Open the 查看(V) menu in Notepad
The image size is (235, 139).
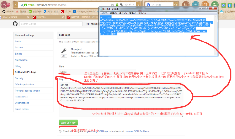[132, 13]
